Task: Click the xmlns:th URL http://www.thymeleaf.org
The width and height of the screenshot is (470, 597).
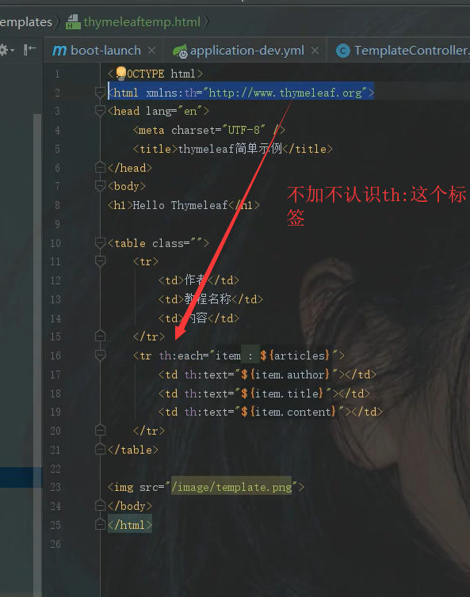Action: click(x=285, y=93)
